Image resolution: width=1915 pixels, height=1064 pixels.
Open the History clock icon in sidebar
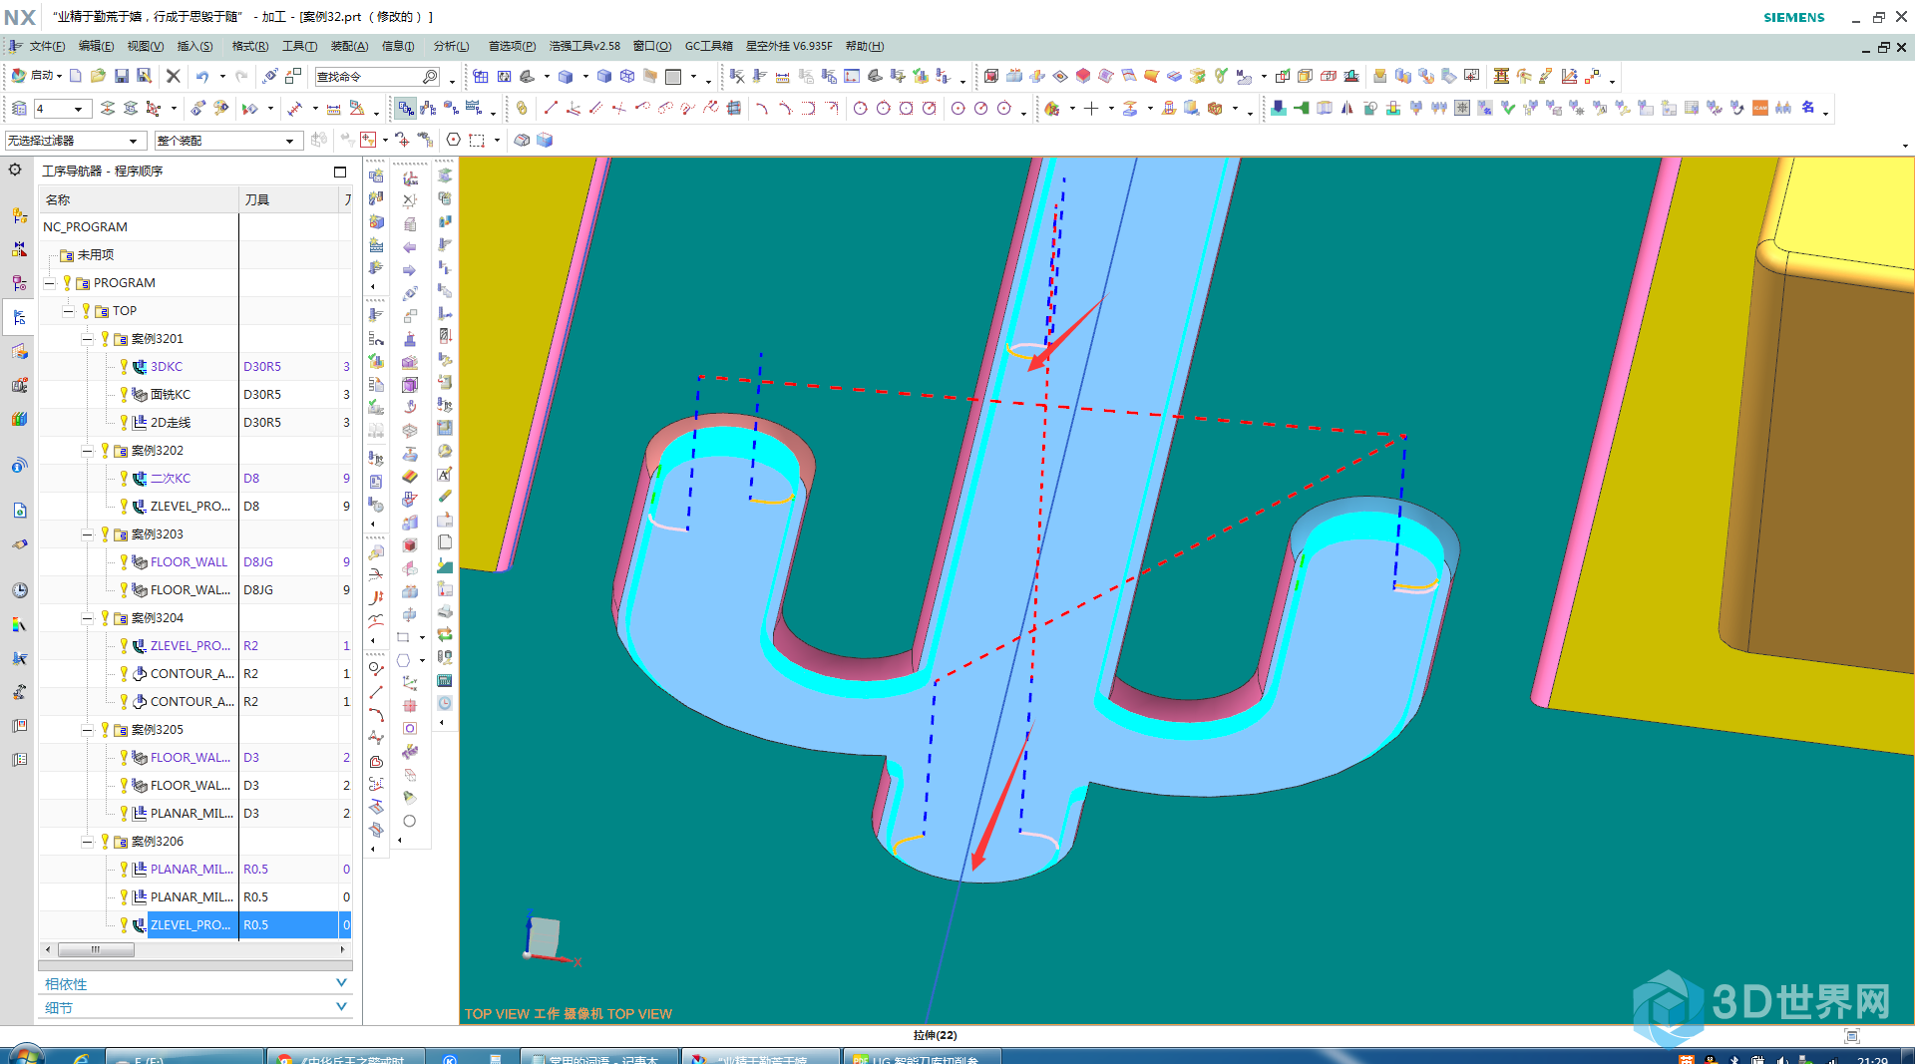tap(19, 590)
